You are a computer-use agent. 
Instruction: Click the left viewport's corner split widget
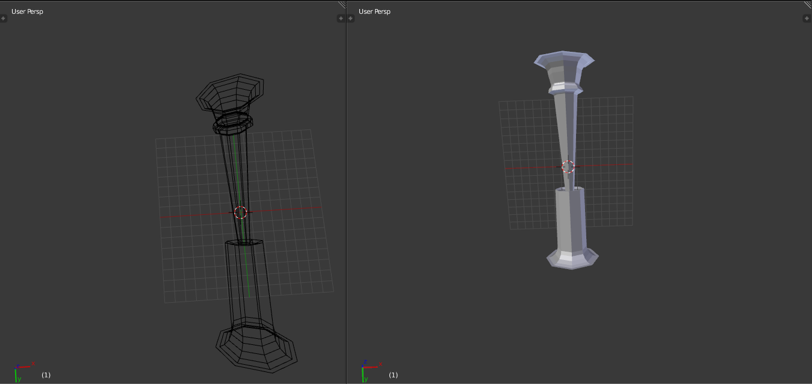click(341, 4)
